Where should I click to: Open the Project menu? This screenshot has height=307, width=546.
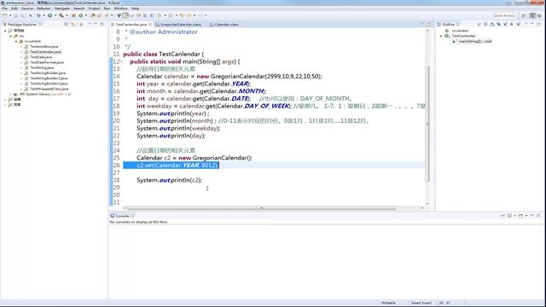click(94, 8)
